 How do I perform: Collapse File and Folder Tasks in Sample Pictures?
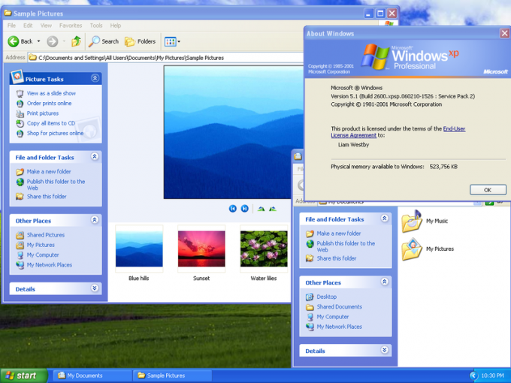click(95, 157)
